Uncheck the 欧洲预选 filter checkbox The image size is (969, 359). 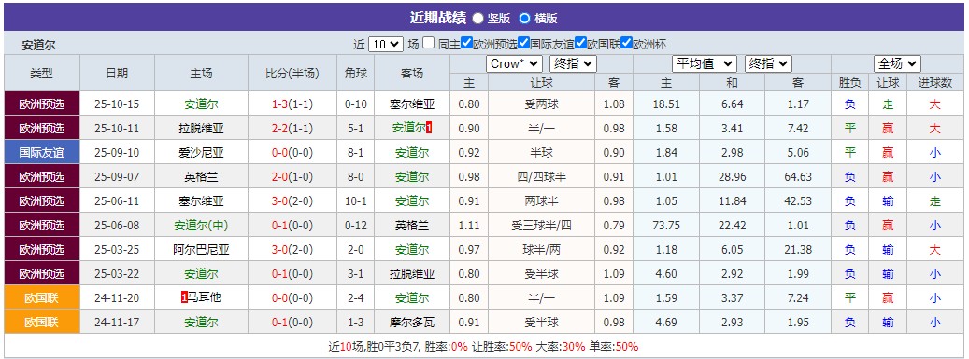tap(467, 43)
